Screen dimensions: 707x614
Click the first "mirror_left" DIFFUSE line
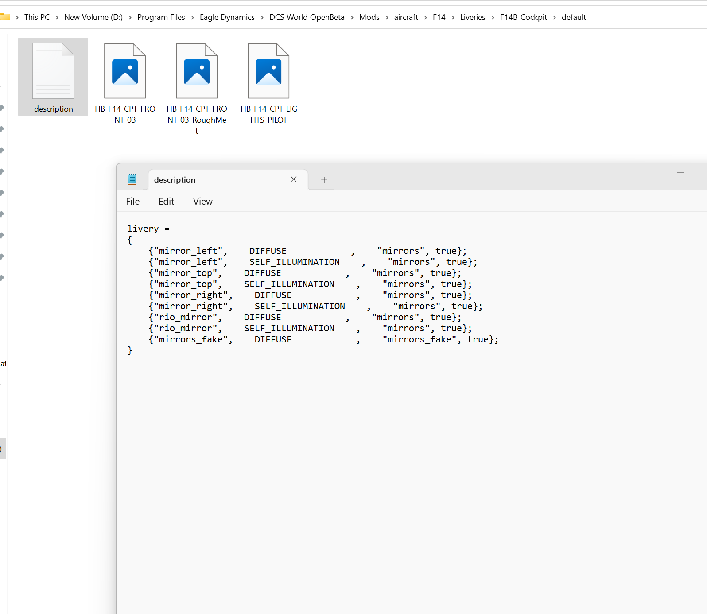(x=307, y=251)
